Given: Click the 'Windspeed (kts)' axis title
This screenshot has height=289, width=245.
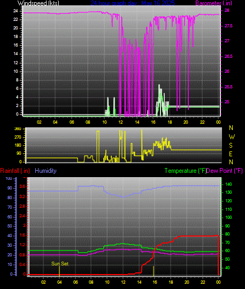Looking at the screenshot, I should coord(39,3).
